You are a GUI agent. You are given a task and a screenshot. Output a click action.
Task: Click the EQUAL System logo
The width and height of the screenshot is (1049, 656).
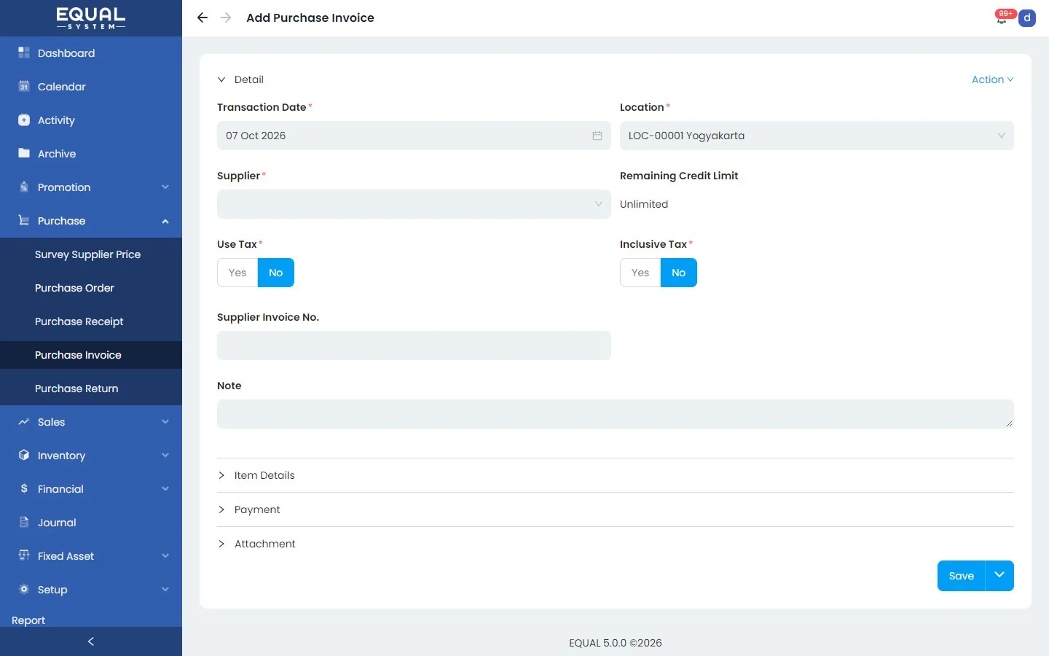[x=91, y=18]
